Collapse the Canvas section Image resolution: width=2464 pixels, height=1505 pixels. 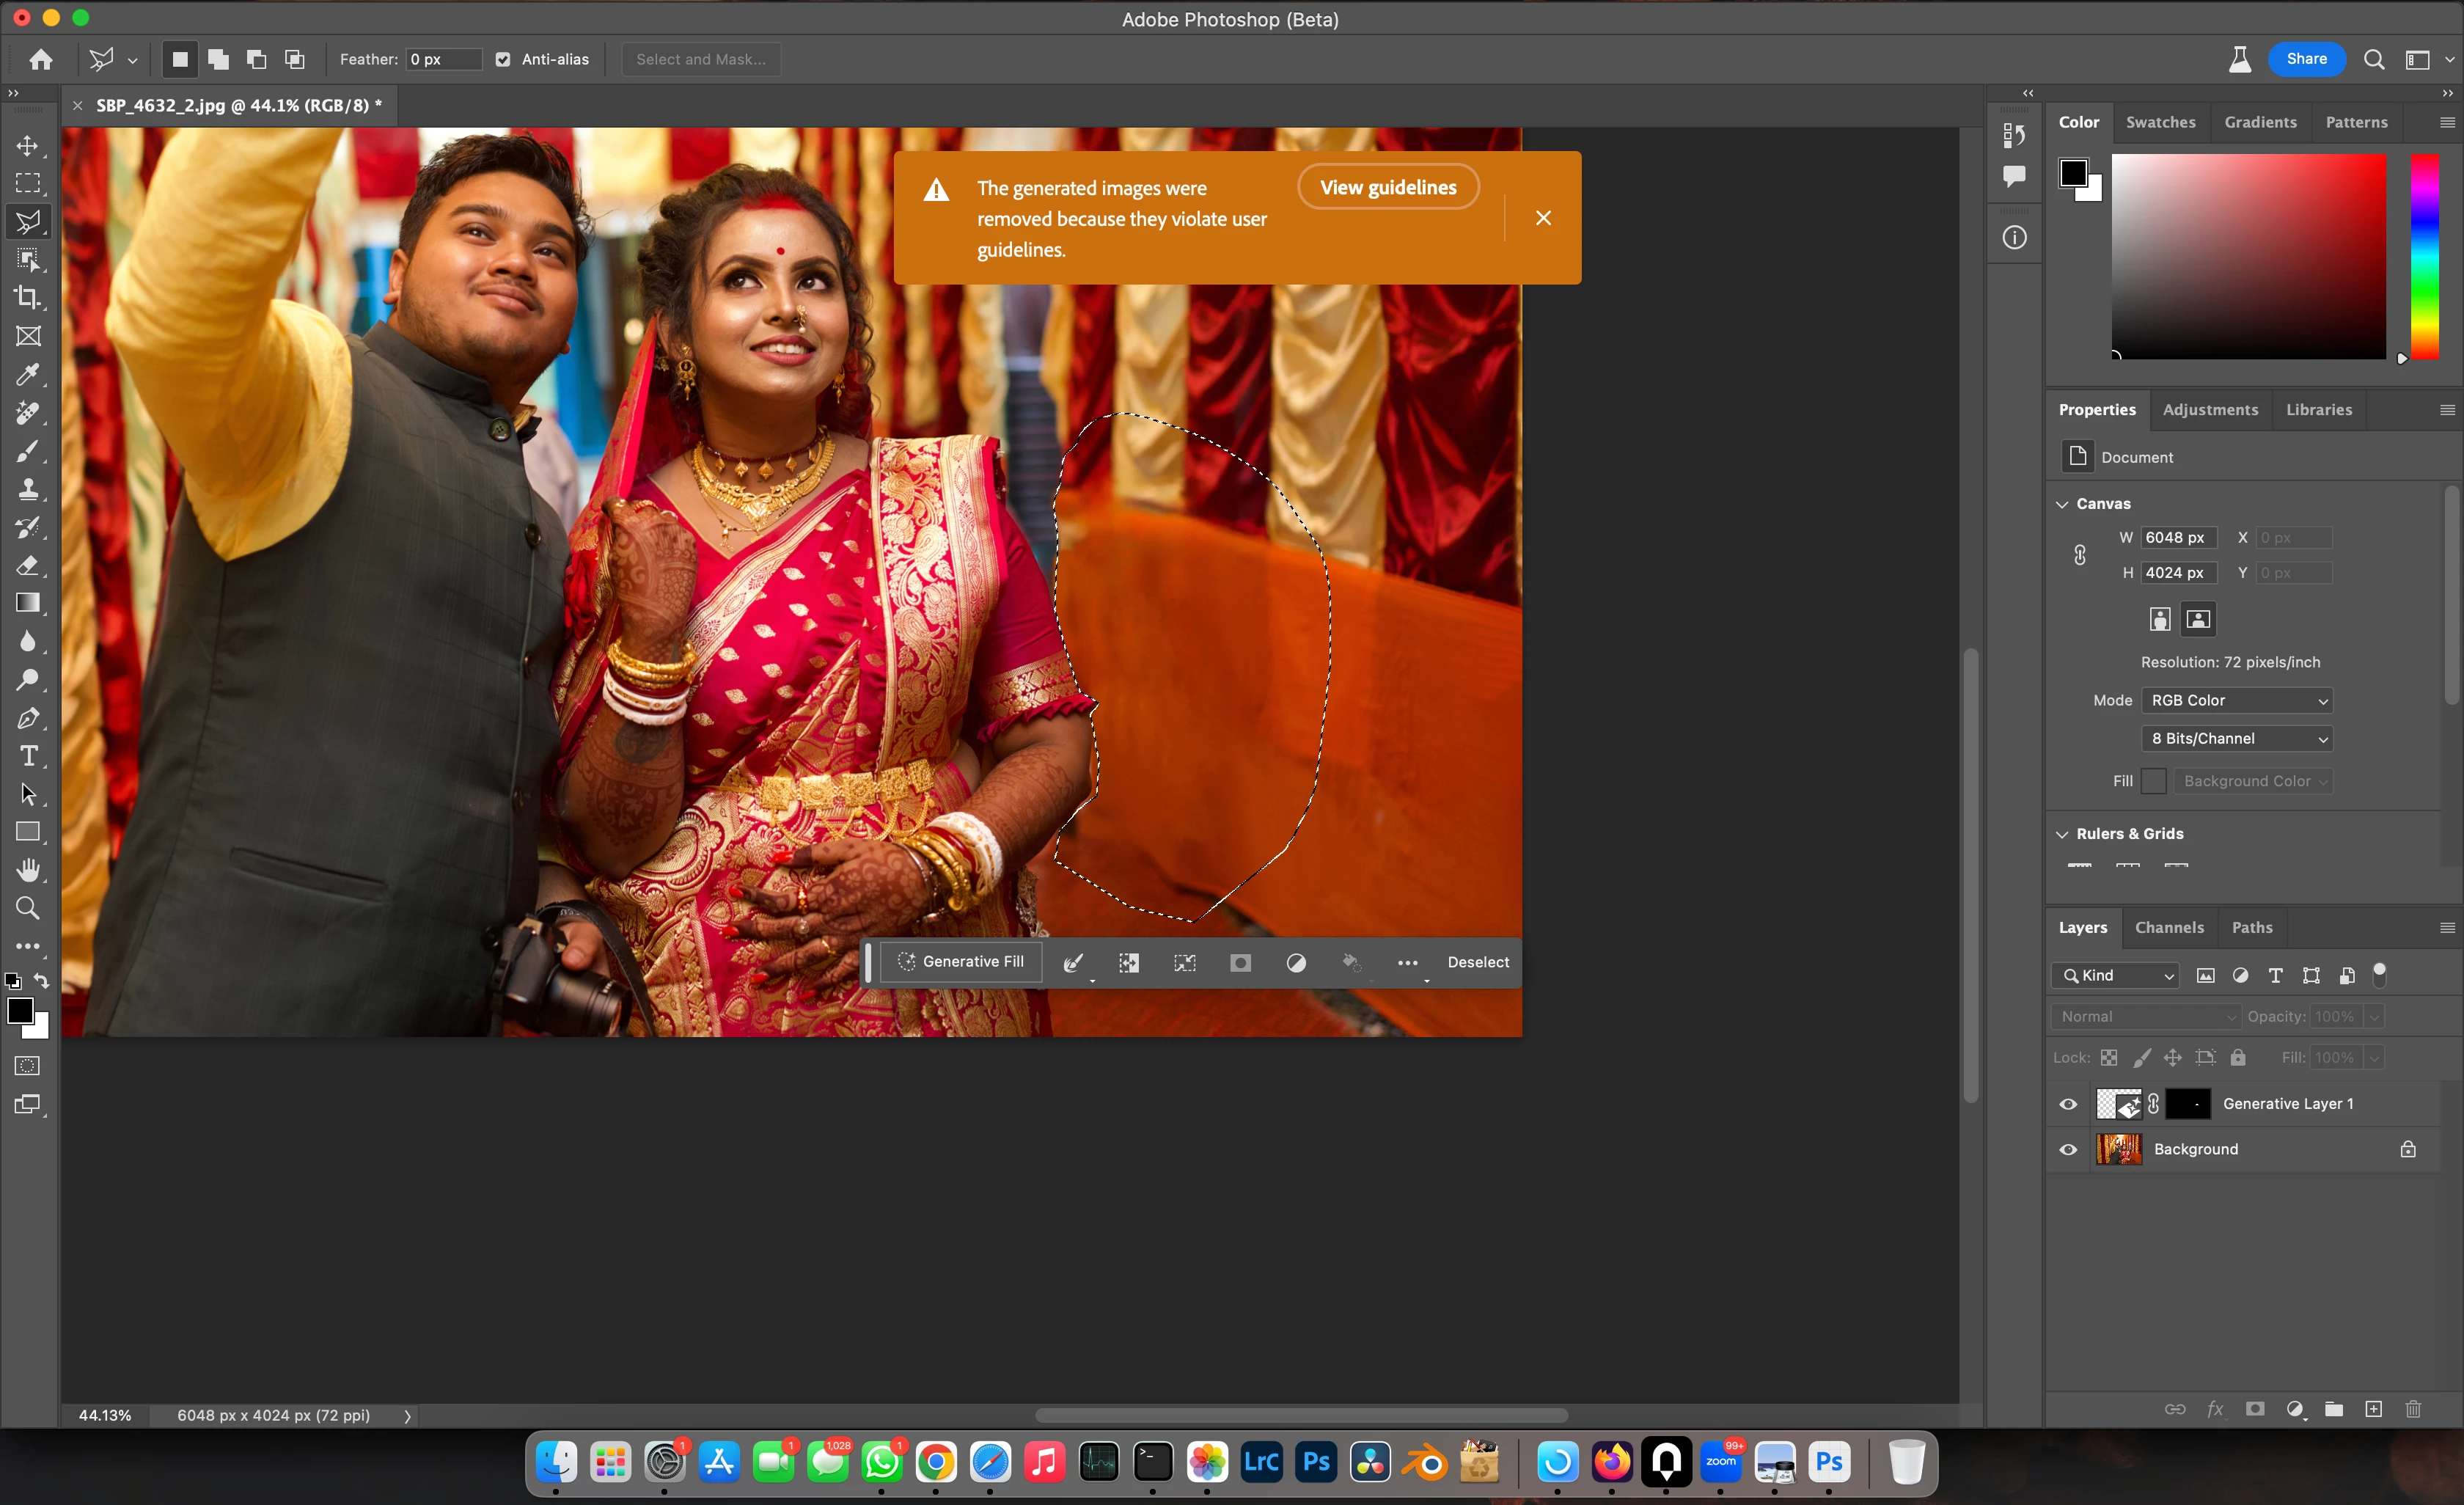[x=2062, y=504]
